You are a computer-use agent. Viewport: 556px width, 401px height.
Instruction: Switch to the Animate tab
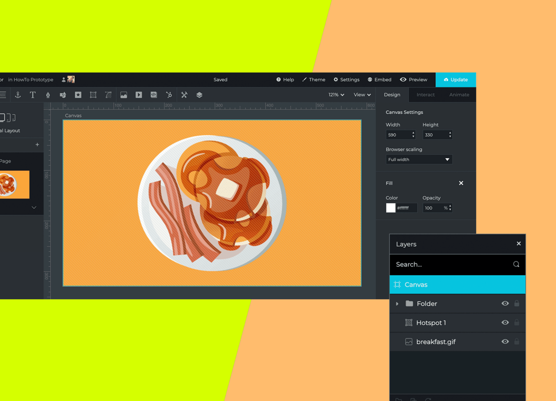pyautogui.click(x=459, y=94)
